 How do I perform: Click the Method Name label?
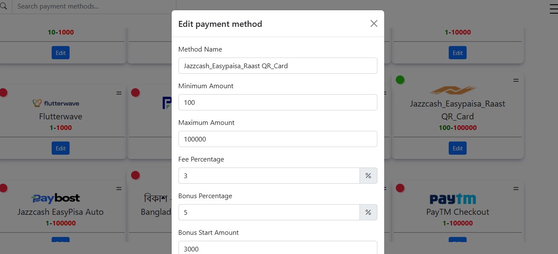(200, 49)
